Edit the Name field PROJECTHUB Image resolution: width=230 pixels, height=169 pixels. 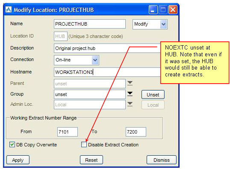(x=90, y=24)
